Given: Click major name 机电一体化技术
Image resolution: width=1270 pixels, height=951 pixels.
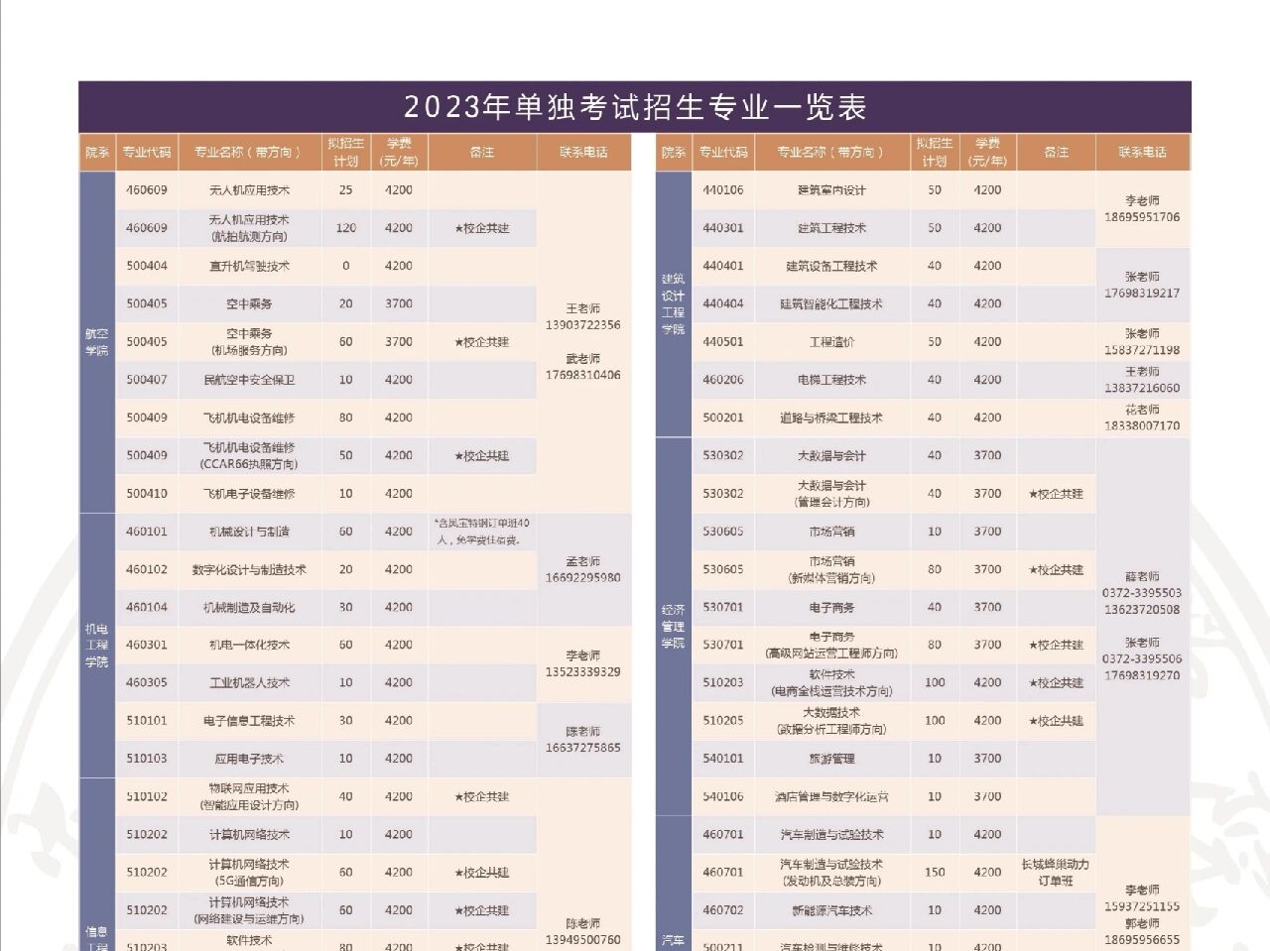Looking at the screenshot, I should point(249,646).
